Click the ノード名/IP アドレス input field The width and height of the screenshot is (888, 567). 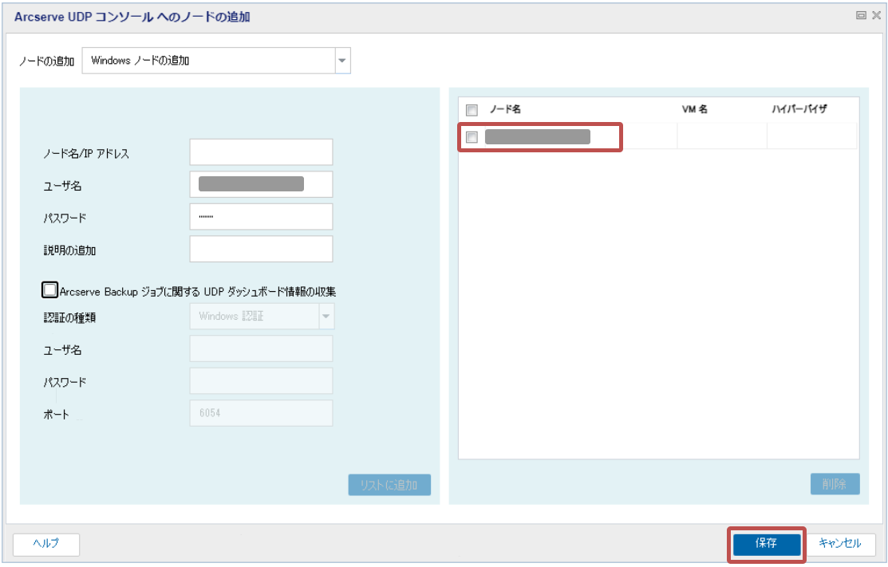click(x=261, y=152)
